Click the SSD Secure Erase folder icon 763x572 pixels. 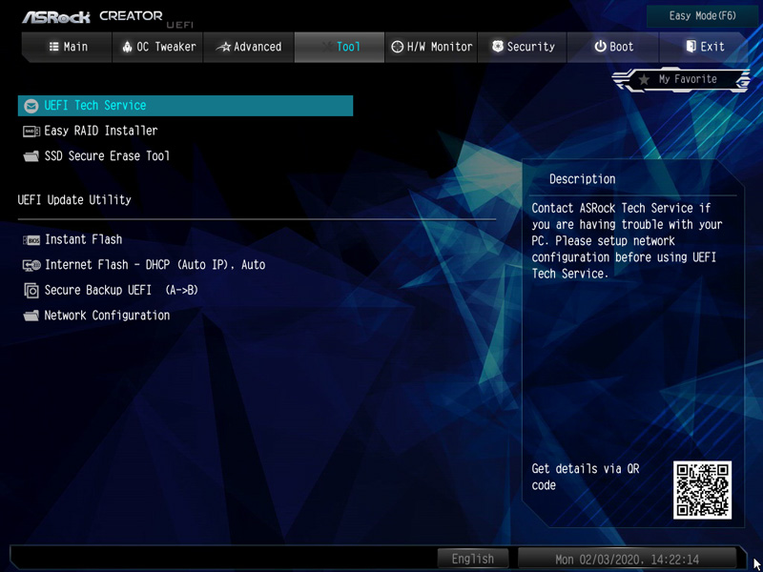click(31, 156)
